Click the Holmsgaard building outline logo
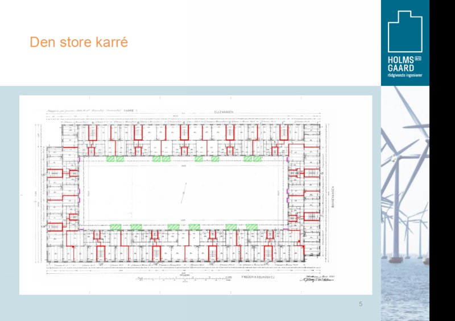Screen dimensions: 455x321 (x=405, y=31)
